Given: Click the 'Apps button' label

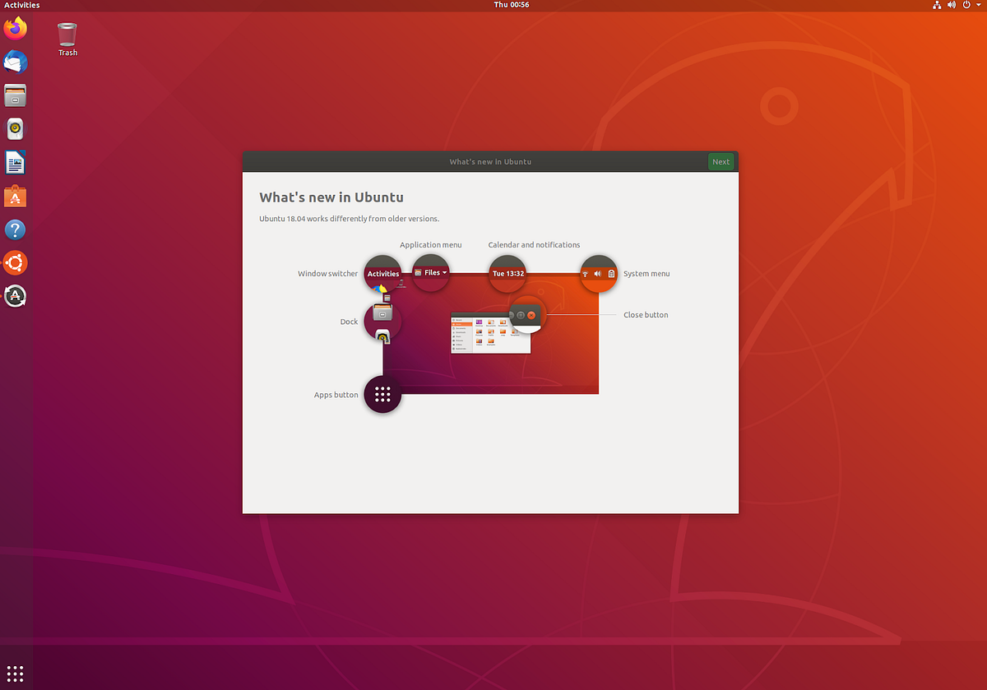Looking at the screenshot, I should [x=336, y=395].
